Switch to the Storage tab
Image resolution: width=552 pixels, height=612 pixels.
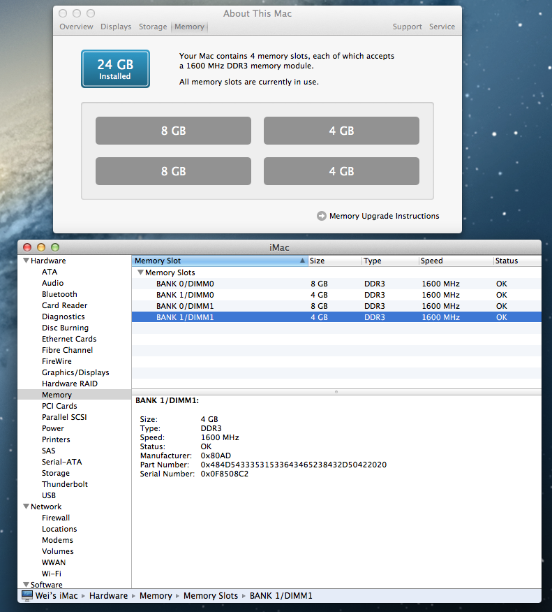tap(153, 27)
